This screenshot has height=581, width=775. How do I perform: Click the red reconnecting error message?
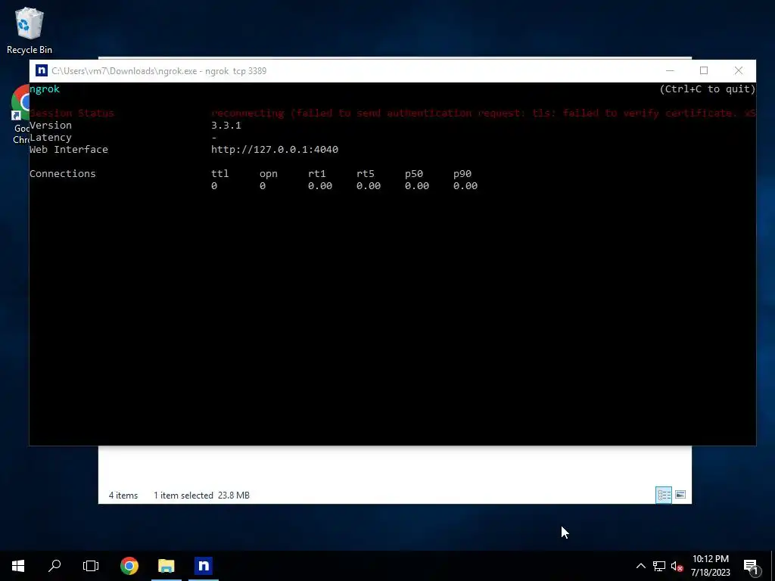[483, 113]
